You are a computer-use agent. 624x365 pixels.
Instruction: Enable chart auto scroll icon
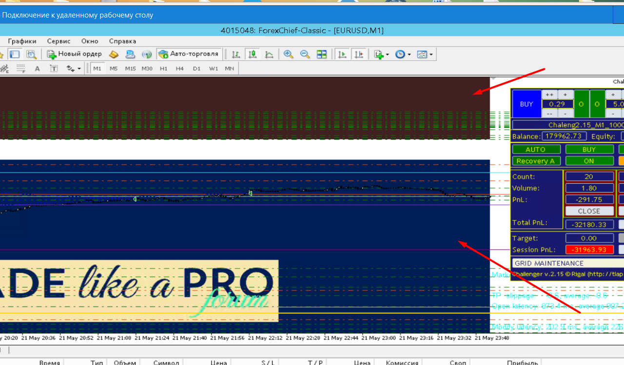pyautogui.click(x=342, y=55)
